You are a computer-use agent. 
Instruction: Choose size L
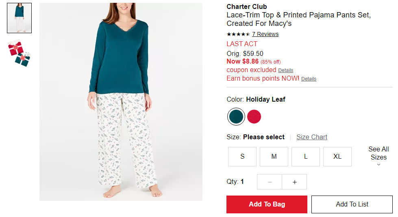point(306,157)
